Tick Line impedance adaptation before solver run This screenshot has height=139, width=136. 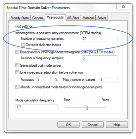[17, 72]
